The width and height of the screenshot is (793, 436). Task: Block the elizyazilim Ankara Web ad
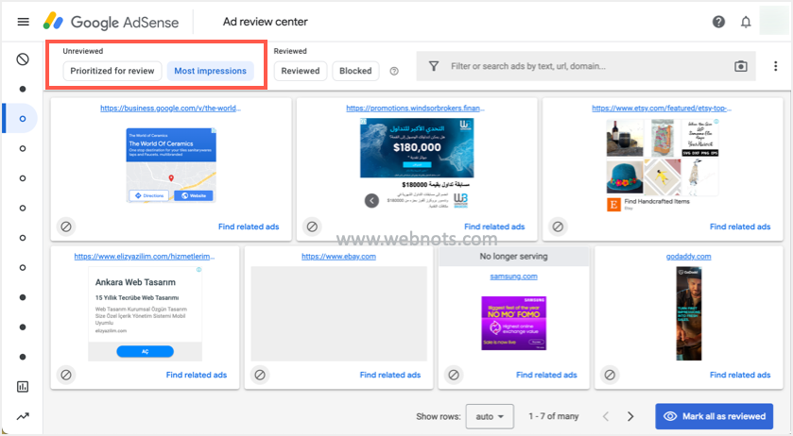coord(66,375)
